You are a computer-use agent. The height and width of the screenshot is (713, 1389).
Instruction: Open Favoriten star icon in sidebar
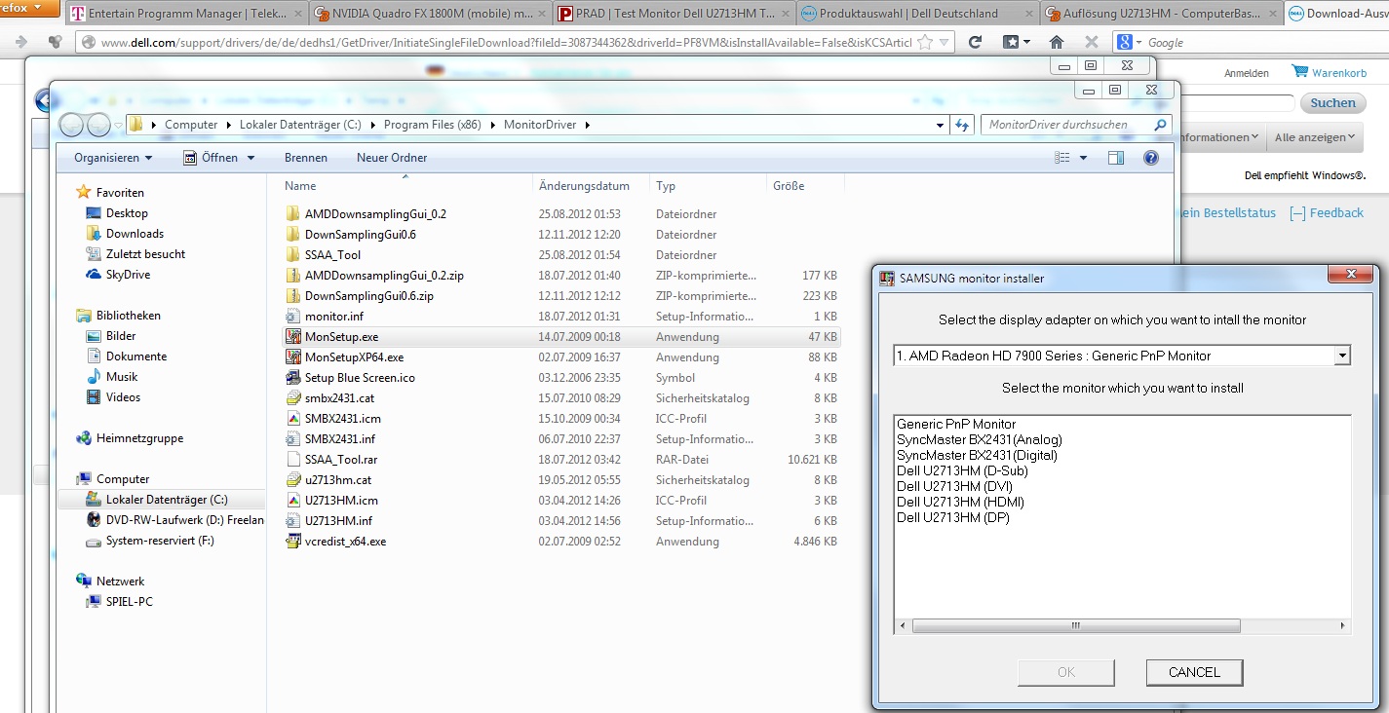[84, 193]
